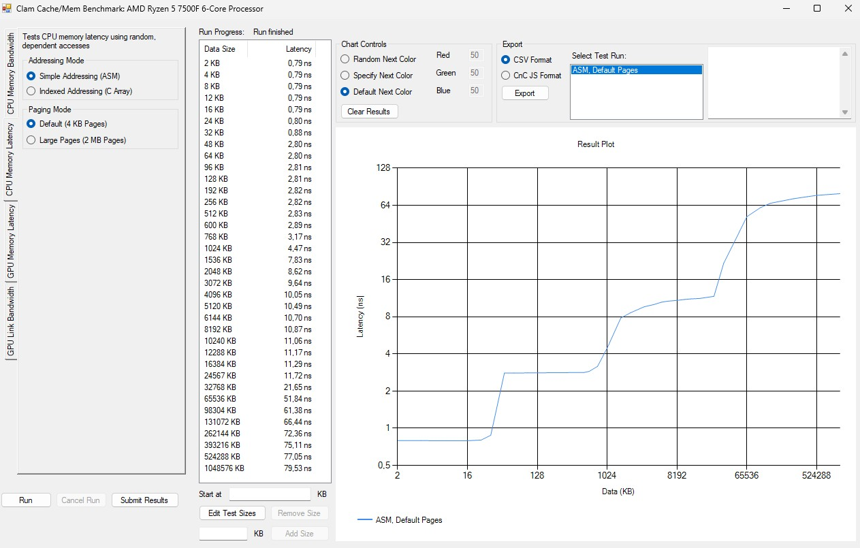860x548 pixels.
Task: Click the Submit Results button
Action: [x=144, y=500]
